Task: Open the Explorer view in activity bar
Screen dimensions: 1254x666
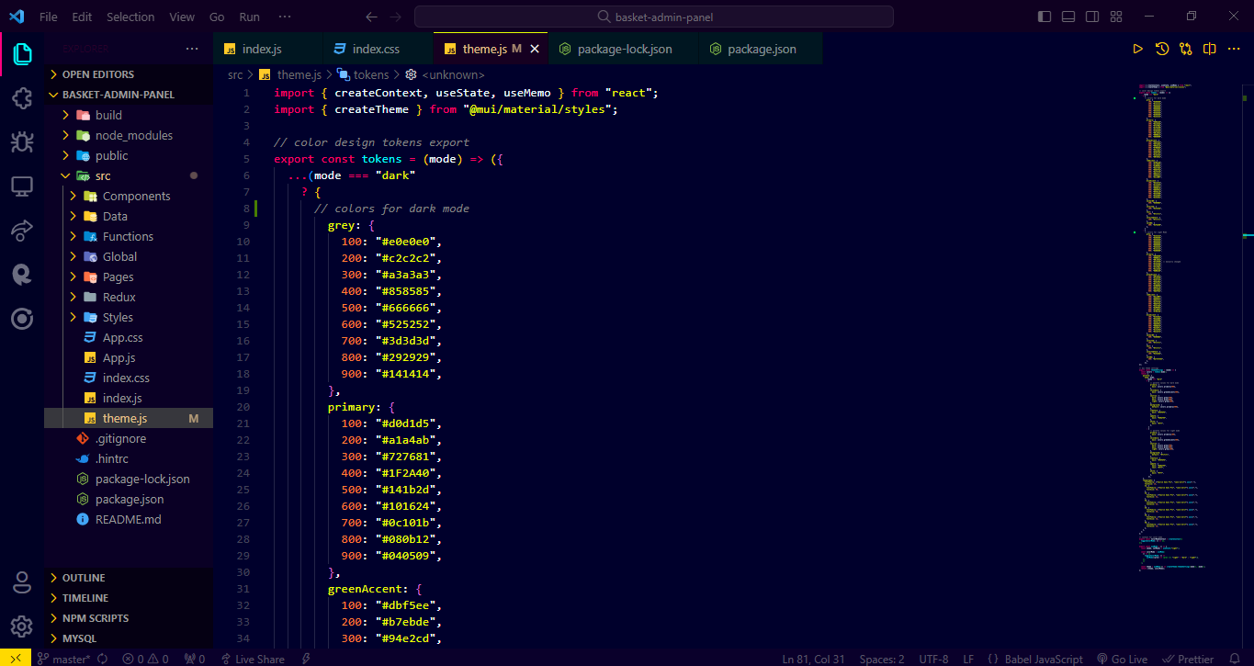Action: click(x=22, y=53)
